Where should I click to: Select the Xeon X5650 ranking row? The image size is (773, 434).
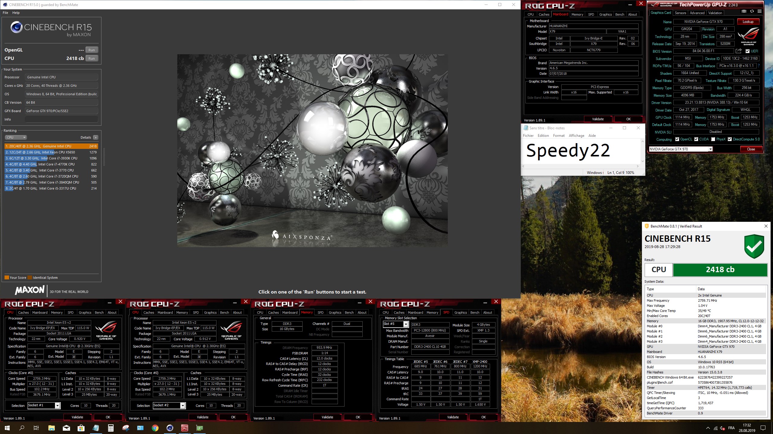pyautogui.click(x=51, y=152)
